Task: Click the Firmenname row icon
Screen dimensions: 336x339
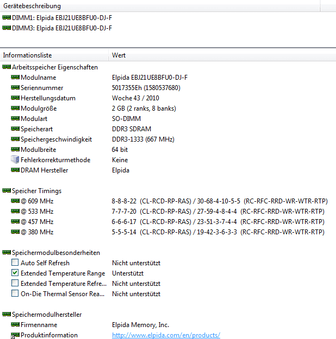Action: tap(15, 324)
